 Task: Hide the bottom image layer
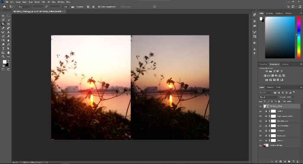(x=261, y=145)
